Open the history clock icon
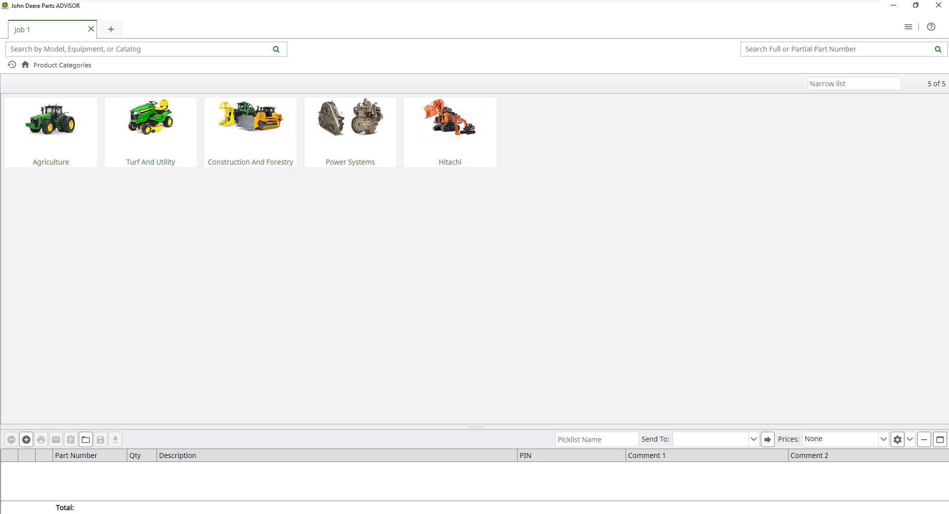The width and height of the screenshot is (949, 514). click(x=12, y=65)
